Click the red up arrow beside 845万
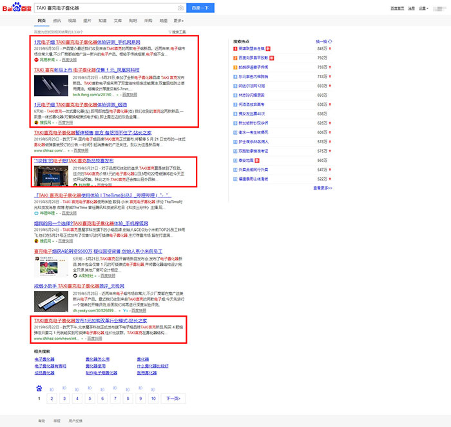The height and width of the screenshot is (427, 451). tap(330, 48)
